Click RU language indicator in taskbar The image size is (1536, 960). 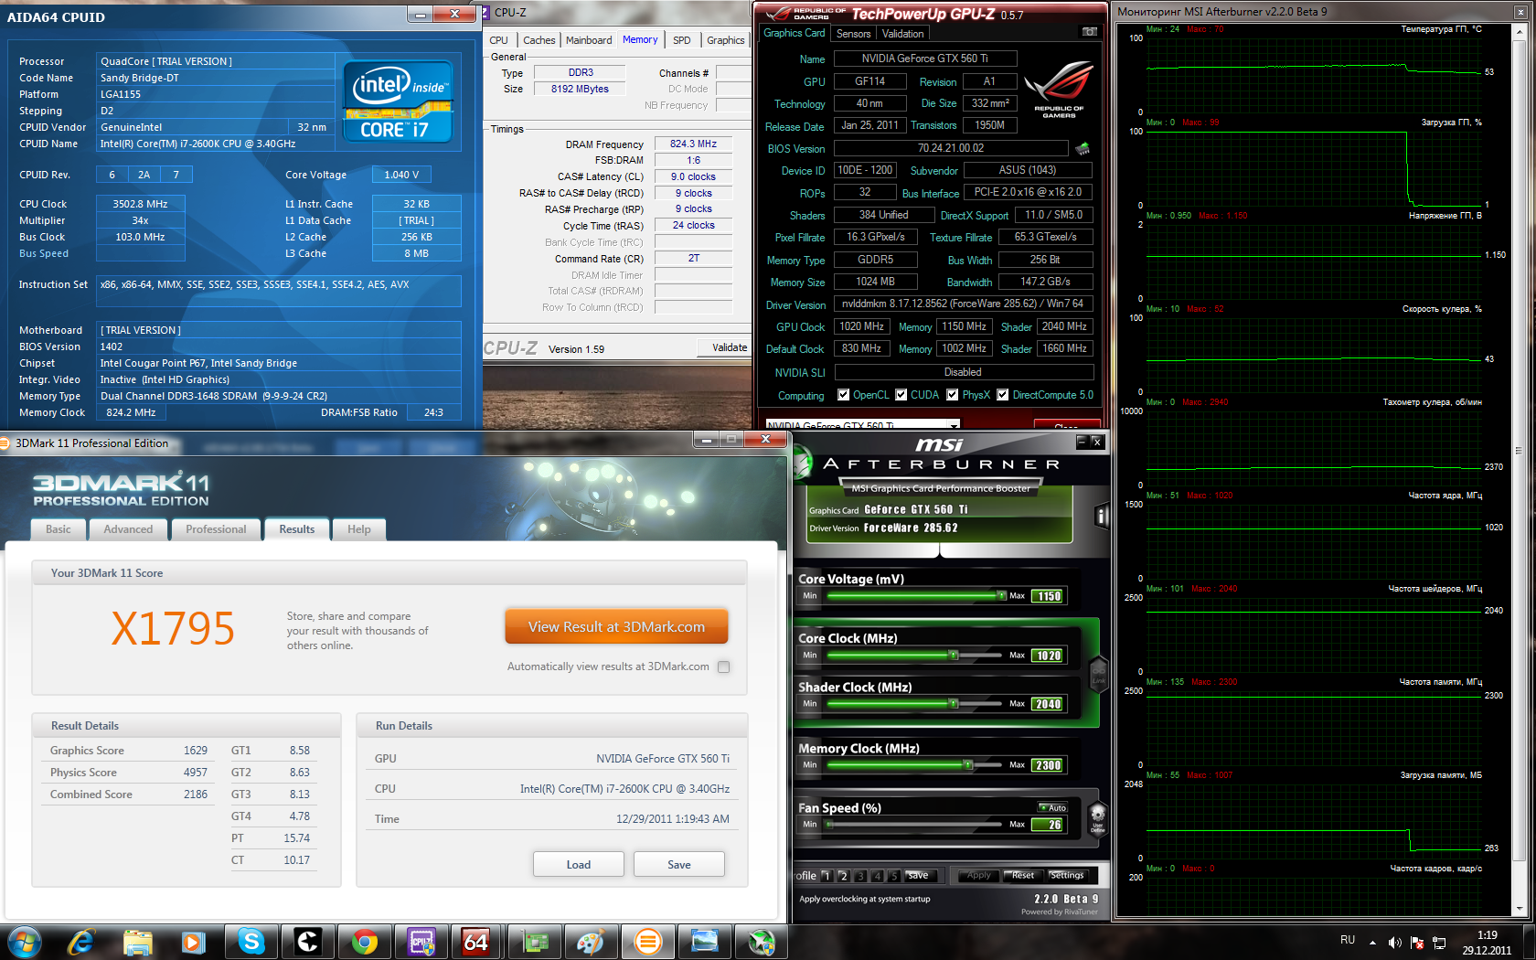coord(1348,940)
